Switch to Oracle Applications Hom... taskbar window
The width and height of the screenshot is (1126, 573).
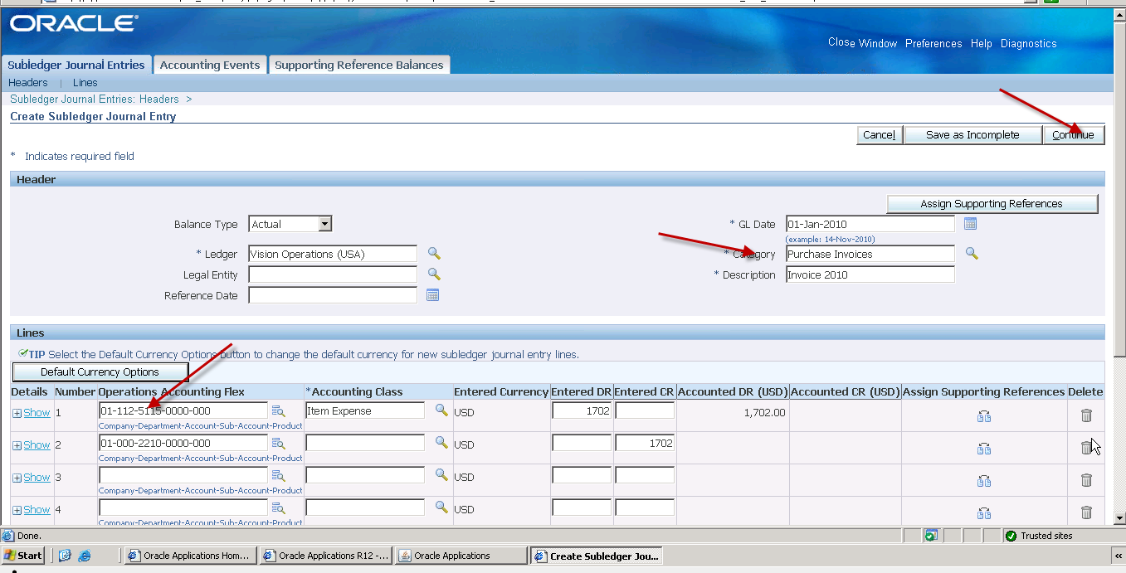190,556
